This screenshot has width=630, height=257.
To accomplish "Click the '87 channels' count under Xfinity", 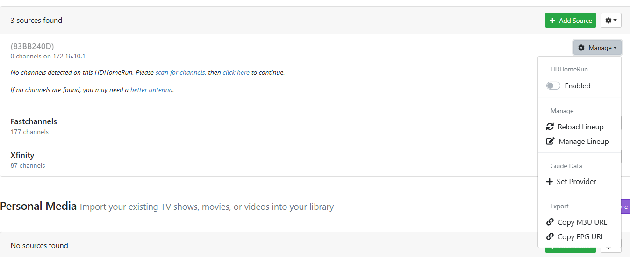I will [28, 166].
